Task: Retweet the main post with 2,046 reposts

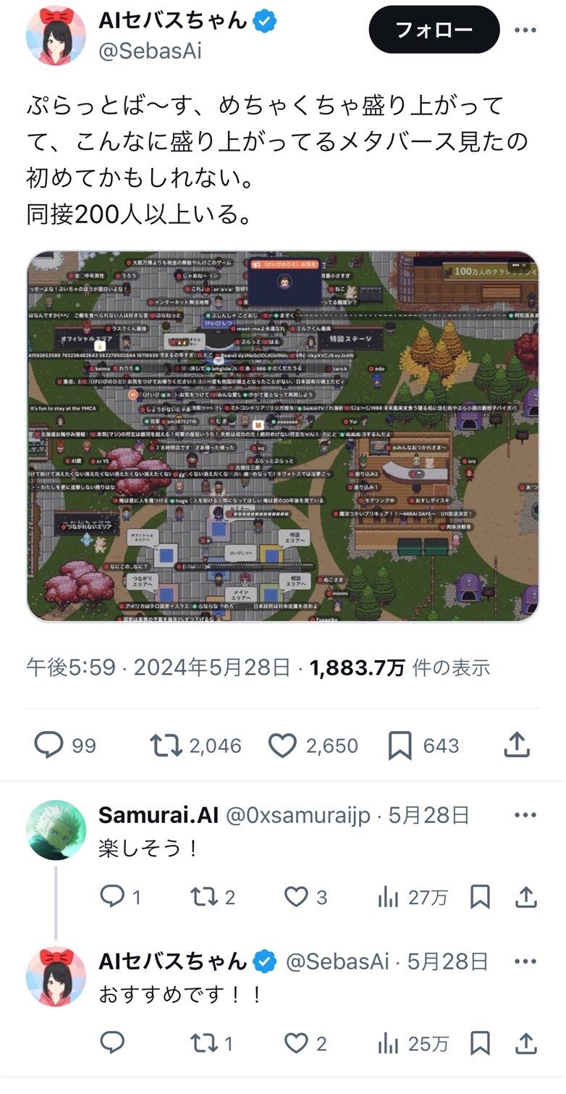Action: (195, 746)
